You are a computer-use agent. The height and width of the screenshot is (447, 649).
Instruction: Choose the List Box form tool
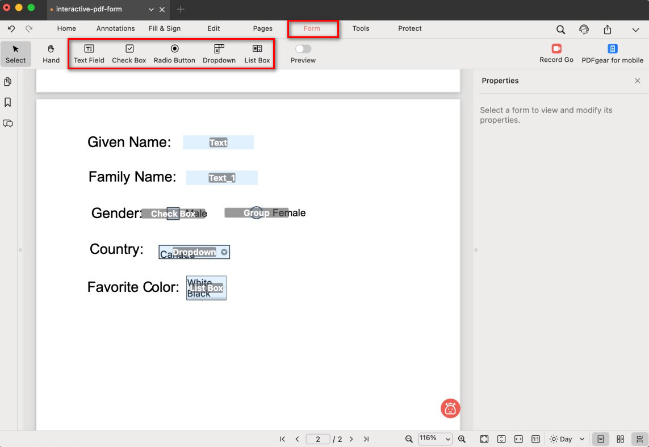click(257, 53)
